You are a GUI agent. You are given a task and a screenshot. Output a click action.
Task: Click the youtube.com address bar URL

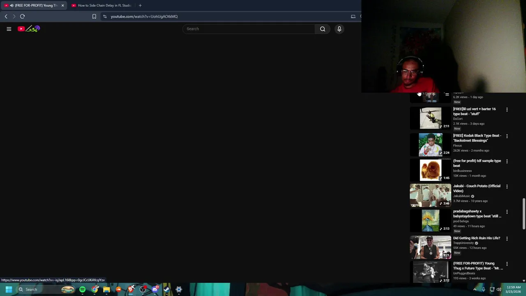[x=144, y=16]
